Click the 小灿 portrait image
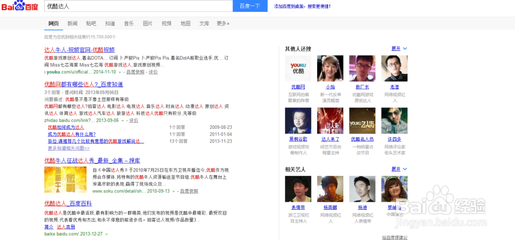 point(330,68)
